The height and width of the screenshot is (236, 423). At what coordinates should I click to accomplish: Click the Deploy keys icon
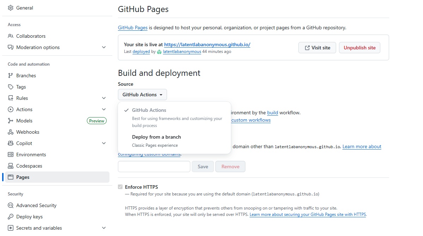click(x=11, y=216)
